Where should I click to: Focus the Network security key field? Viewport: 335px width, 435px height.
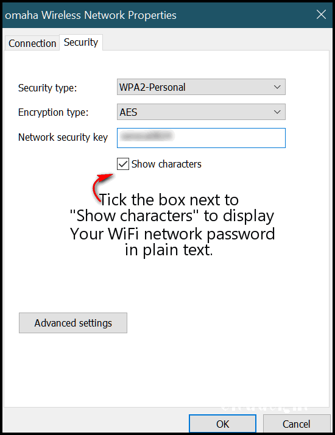201,138
